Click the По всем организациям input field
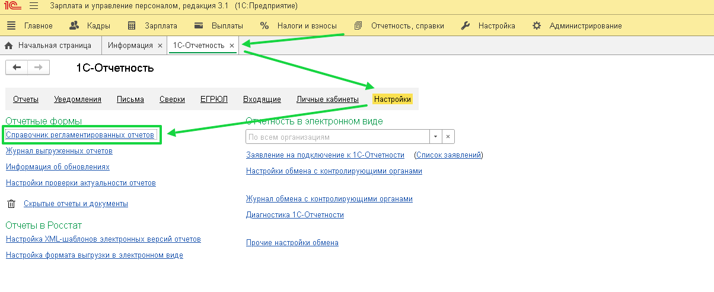Screen dimensions: 714x292 (x=337, y=137)
